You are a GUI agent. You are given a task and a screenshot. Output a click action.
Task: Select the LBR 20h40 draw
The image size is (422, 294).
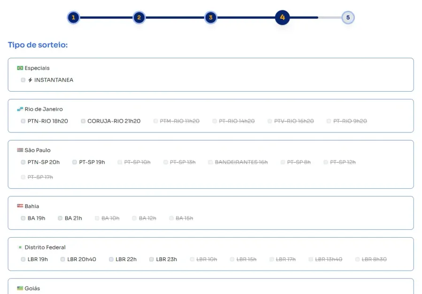coord(63,259)
